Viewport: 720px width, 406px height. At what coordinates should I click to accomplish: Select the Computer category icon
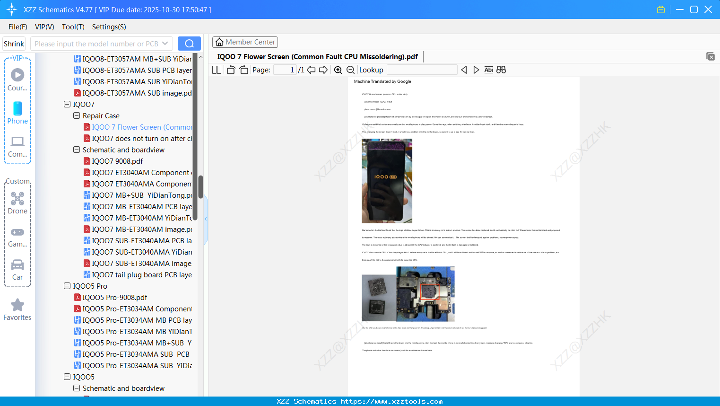17,146
